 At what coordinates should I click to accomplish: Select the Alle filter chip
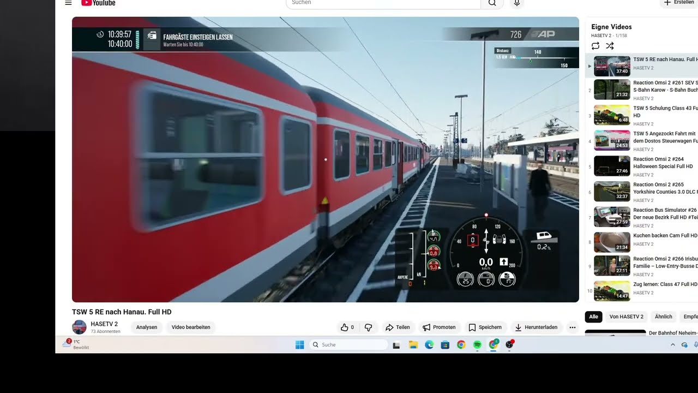(x=594, y=317)
